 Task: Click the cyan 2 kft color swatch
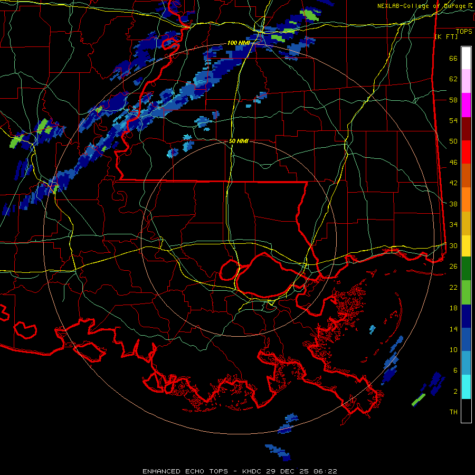[466, 387]
